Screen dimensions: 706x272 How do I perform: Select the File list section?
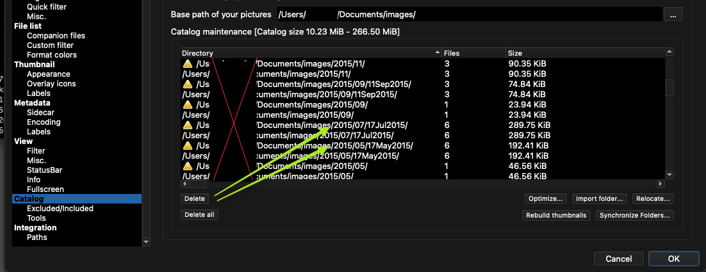tap(28, 26)
